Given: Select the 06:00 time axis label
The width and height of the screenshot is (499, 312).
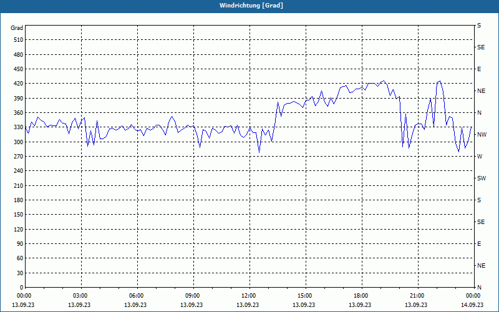Looking at the screenshot, I should point(137,296).
